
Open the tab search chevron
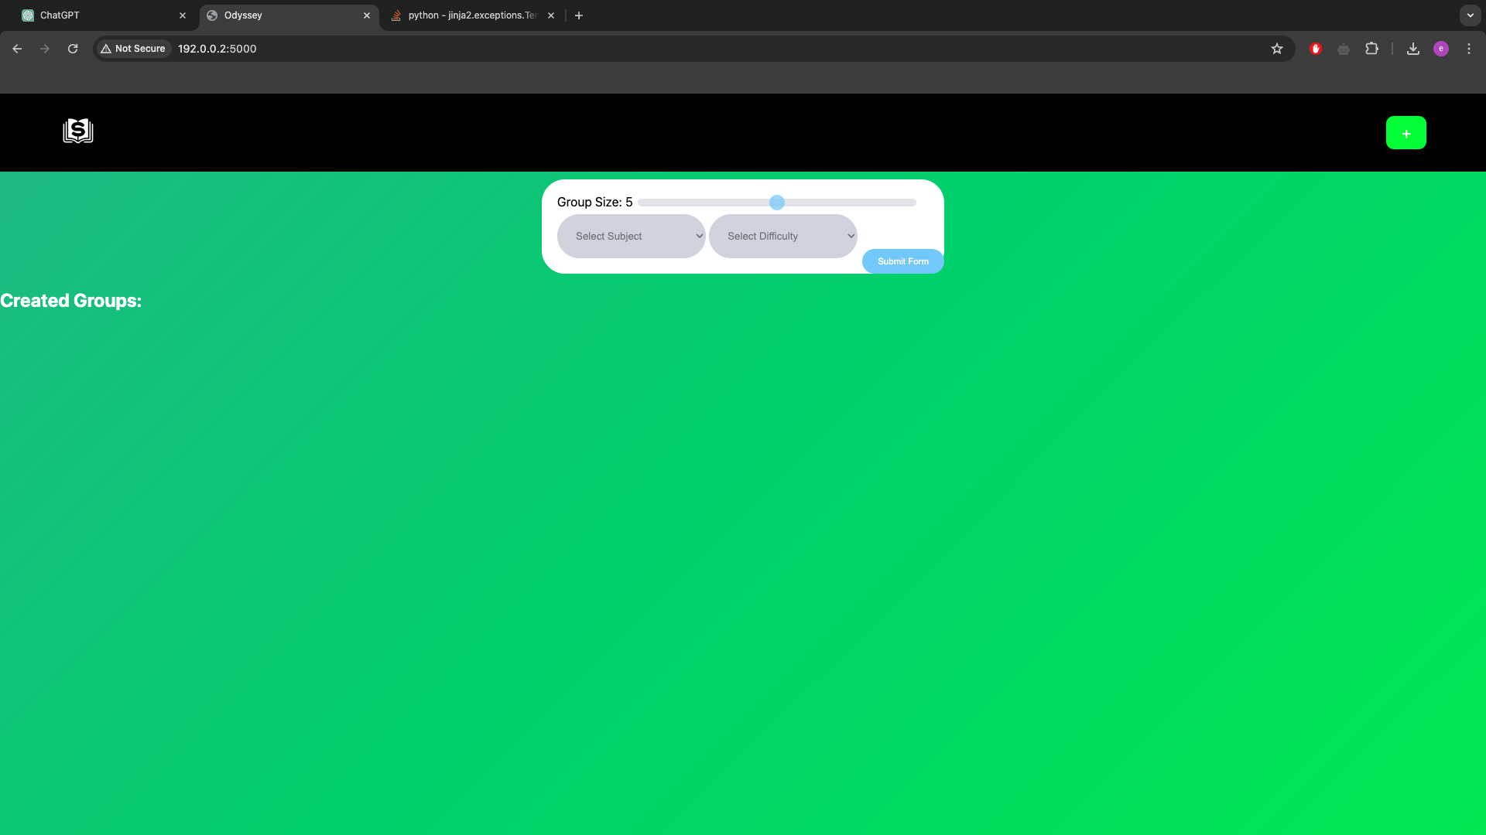point(1470,15)
